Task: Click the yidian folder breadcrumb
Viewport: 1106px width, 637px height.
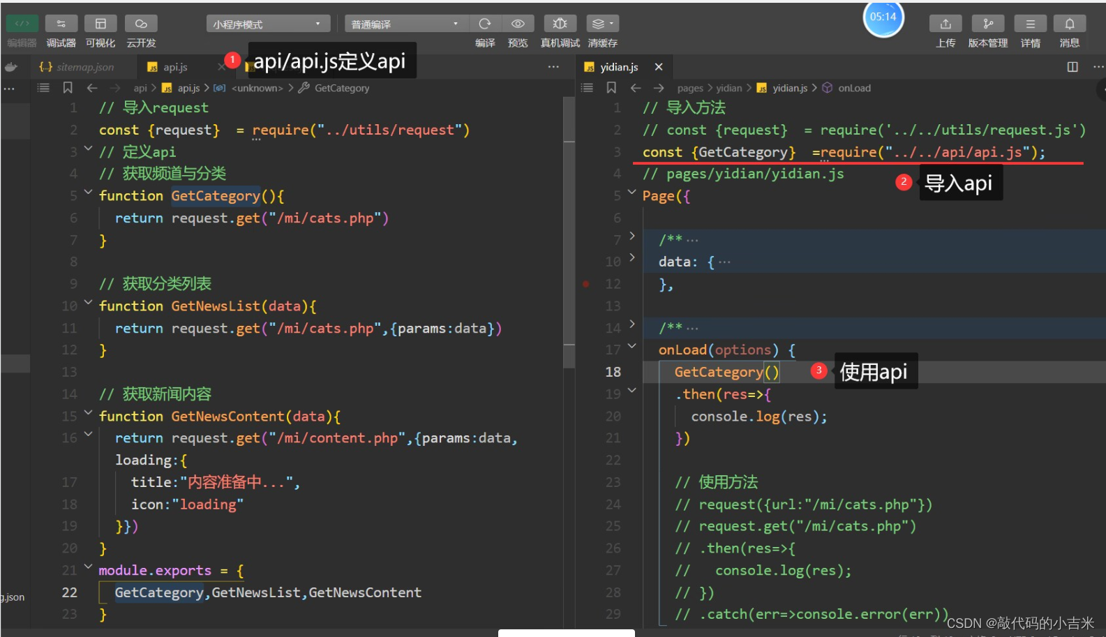Action: point(729,88)
